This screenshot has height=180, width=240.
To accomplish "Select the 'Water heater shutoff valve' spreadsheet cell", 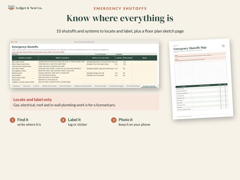I will coord(25,64).
